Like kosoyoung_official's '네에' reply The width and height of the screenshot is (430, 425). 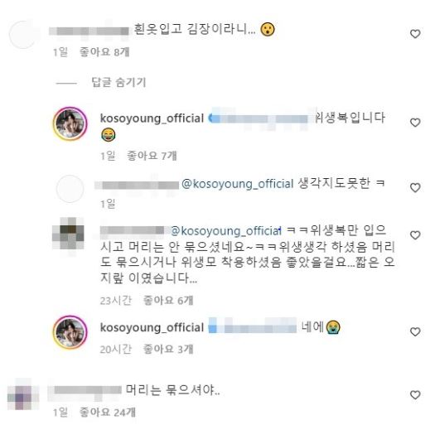(415, 331)
